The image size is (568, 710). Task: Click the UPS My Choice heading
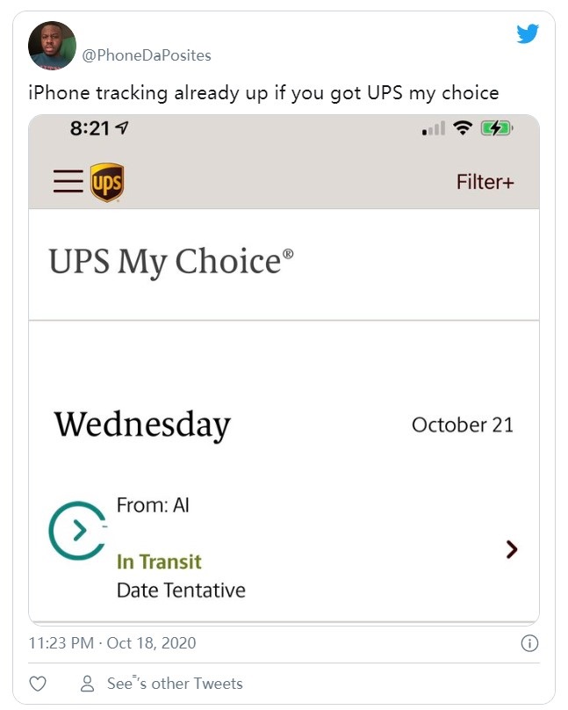pyautogui.click(x=171, y=262)
